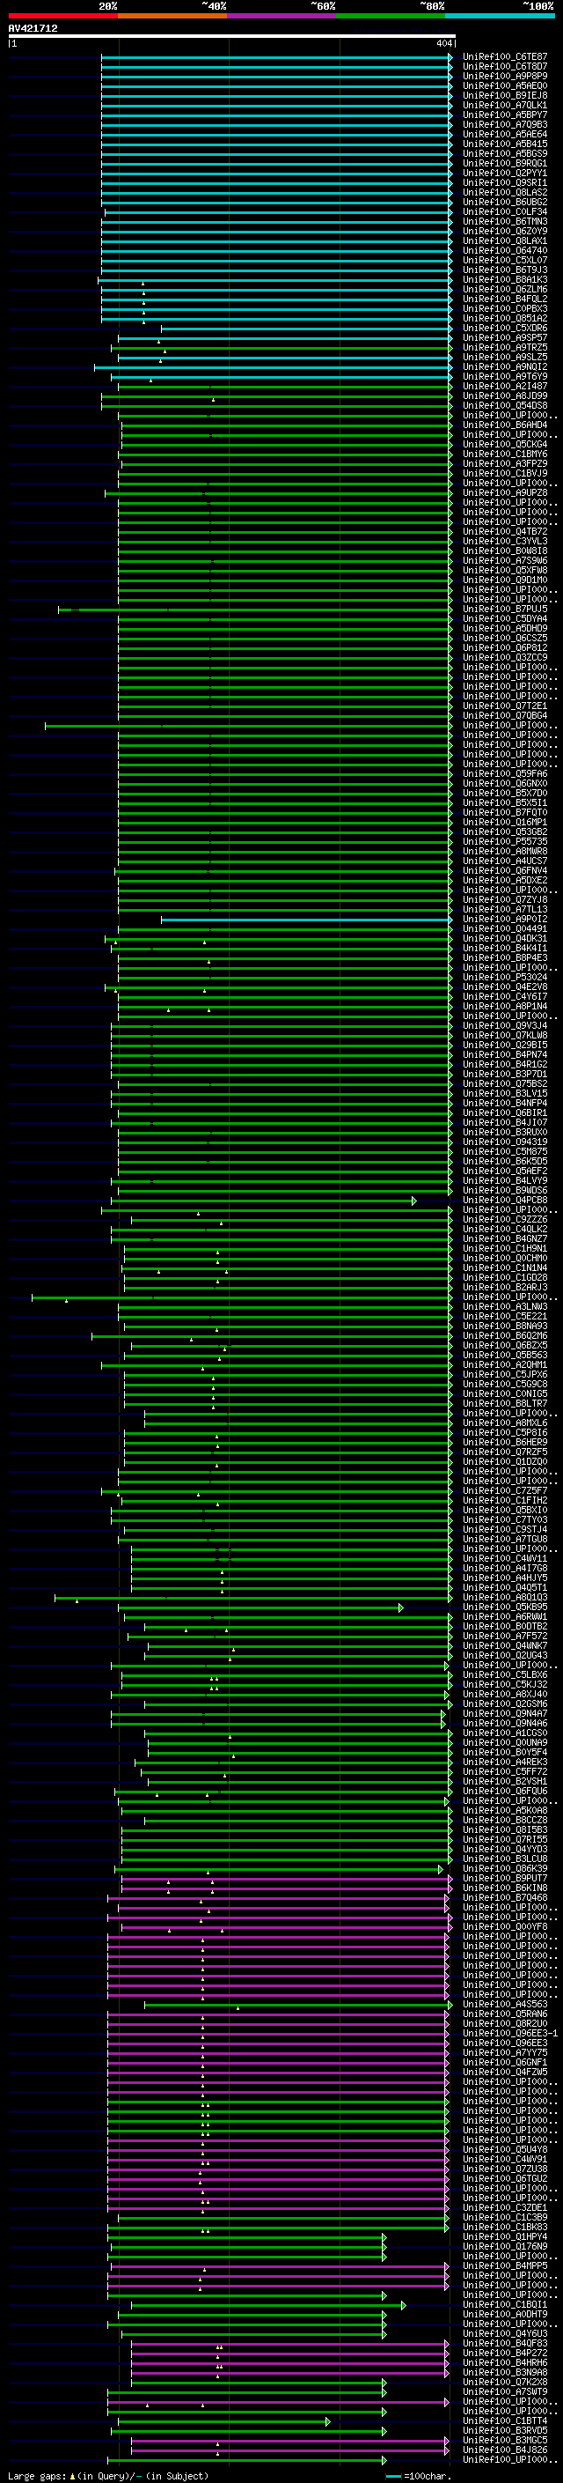Screen dimensions: 563x2483
Task: Click hit name UniRef100_Q5U4Y8
Action: point(505,2148)
